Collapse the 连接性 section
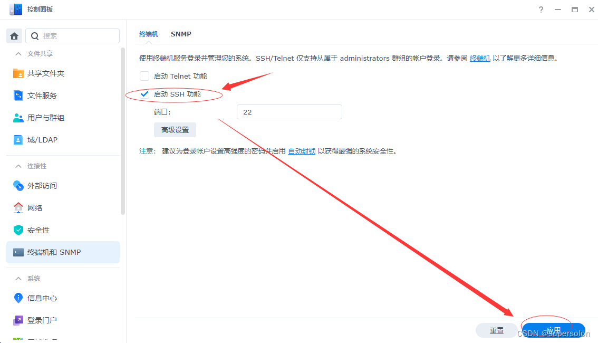Image resolution: width=598 pixels, height=343 pixels. click(18, 166)
